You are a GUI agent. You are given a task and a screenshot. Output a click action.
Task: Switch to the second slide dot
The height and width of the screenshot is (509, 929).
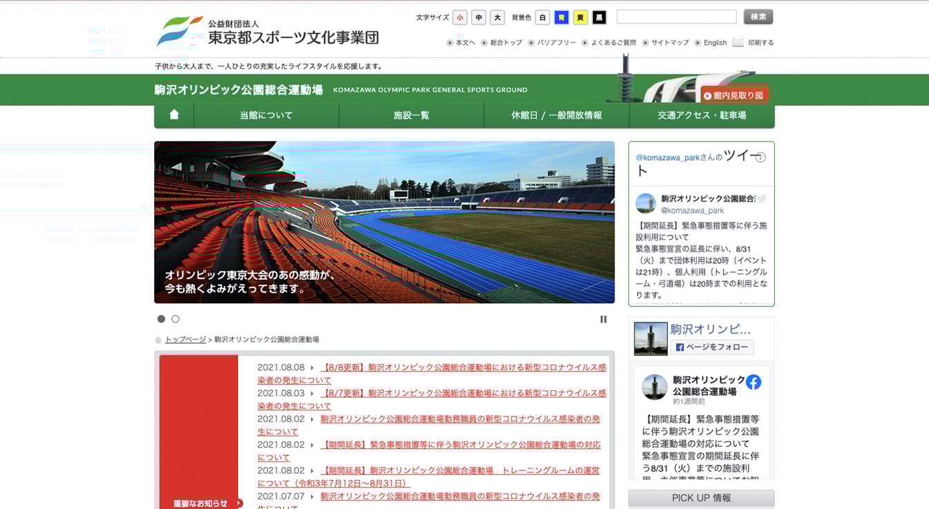tap(176, 319)
